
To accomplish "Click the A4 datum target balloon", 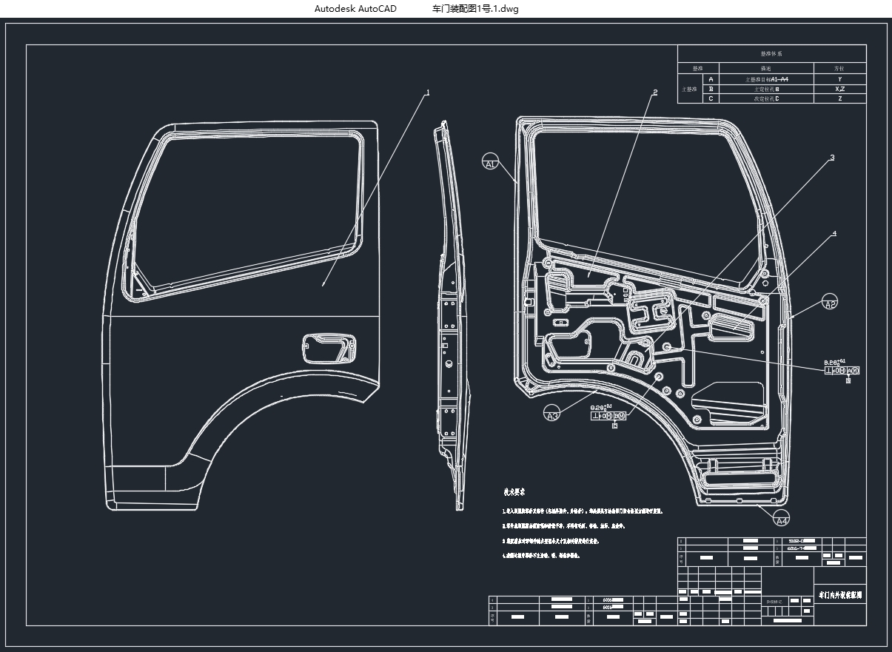I will 781,519.
